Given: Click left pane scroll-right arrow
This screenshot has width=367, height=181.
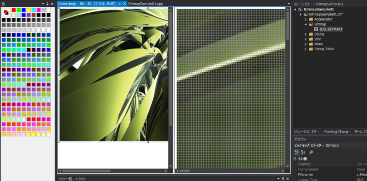Looking at the screenshot, I should click(166, 171).
